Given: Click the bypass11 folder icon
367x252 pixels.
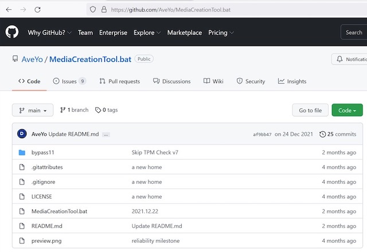Looking at the screenshot, I should click(x=22, y=152).
